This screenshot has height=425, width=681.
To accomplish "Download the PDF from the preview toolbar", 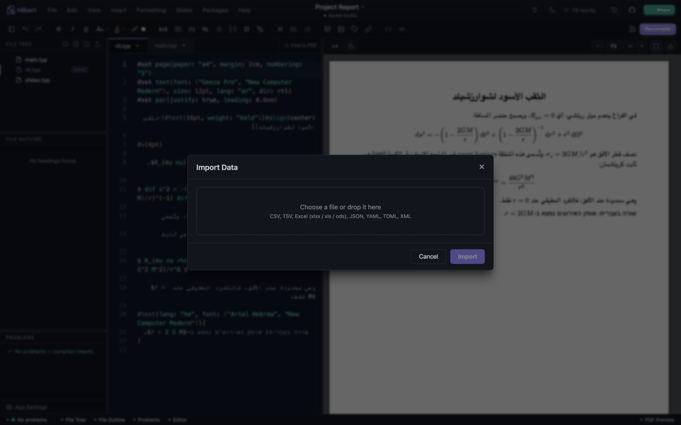I will [670, 46].
